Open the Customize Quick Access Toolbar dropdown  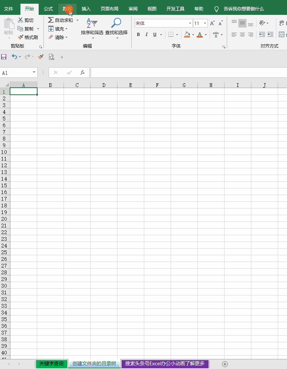pos(62,57)
